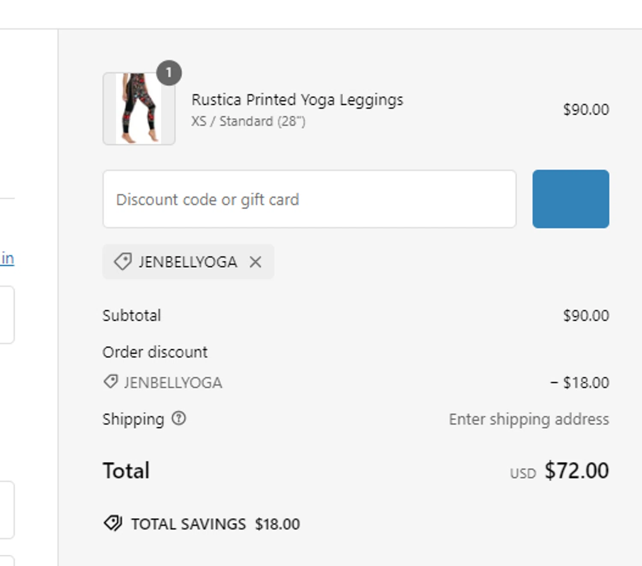This screenshot has height=566, width=642.
Task: Click the tag icon in the JENBELLYOGA chip
Action: point(123,262)
